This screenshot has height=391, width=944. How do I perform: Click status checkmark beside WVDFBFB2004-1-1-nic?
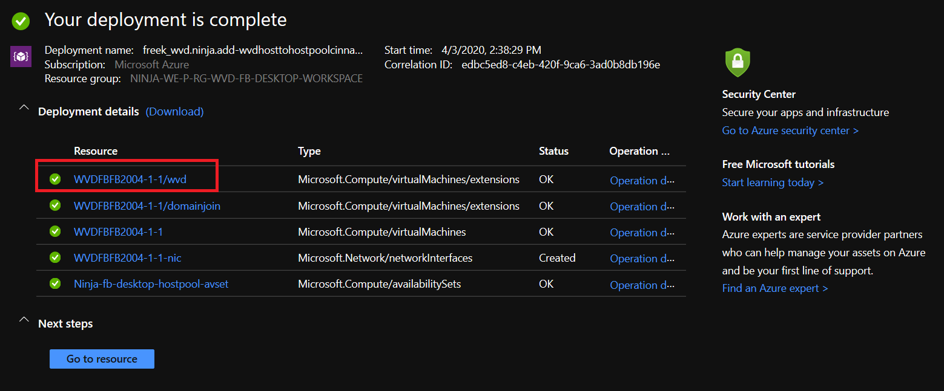coord(55,258)
